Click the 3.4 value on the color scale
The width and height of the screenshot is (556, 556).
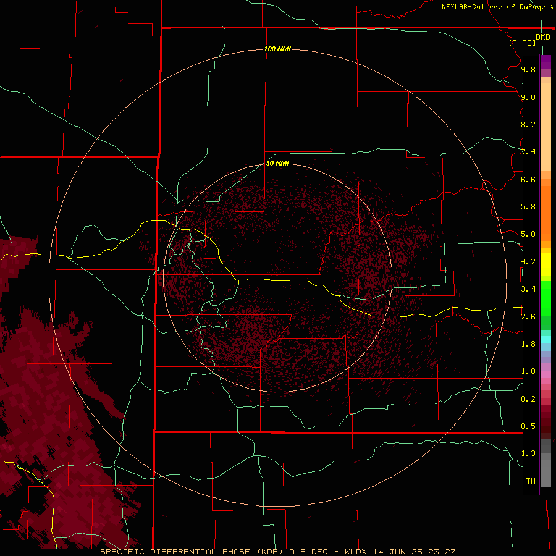tap(528, 289)
